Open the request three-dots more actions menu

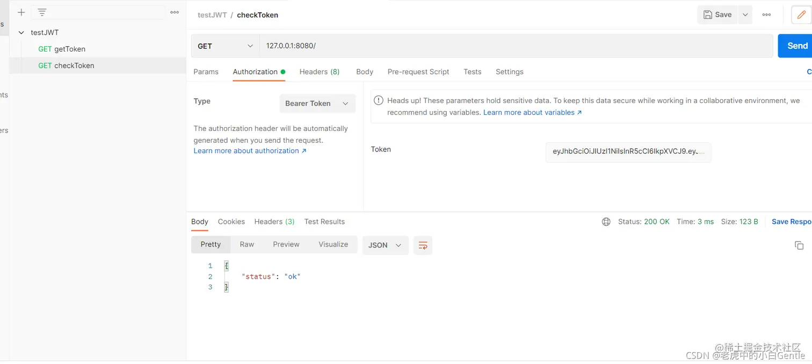(x=766, y=15)
